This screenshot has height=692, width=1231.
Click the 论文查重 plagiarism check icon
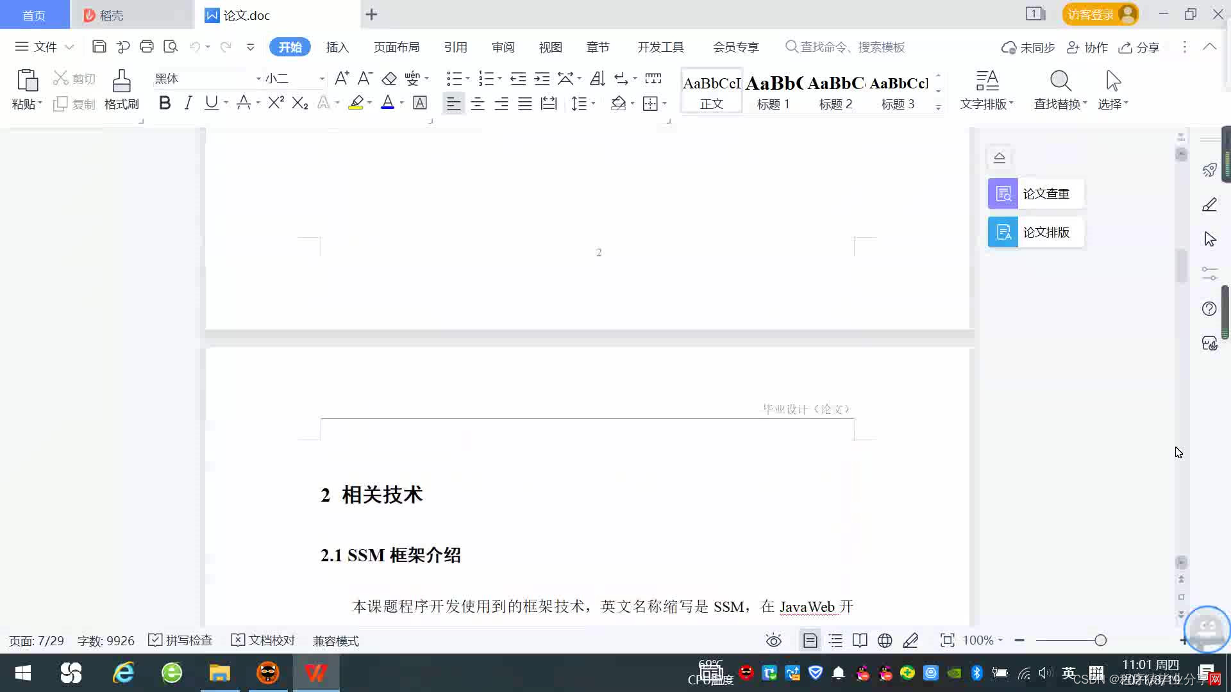[1003, 194]
